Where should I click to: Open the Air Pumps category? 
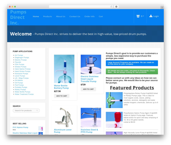(x=19, y=55)
